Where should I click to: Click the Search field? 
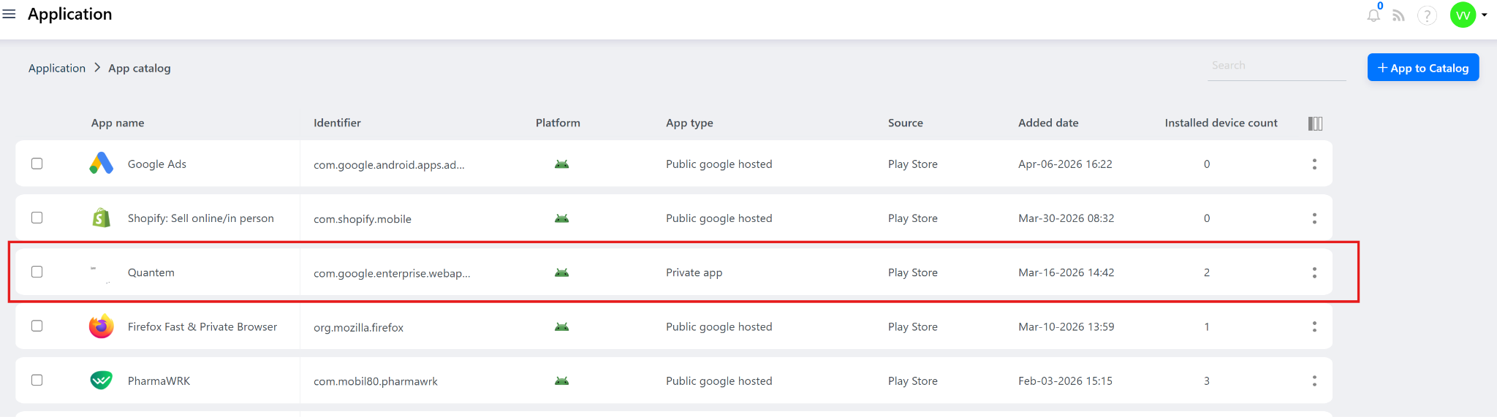click(x=1276, y=66)
